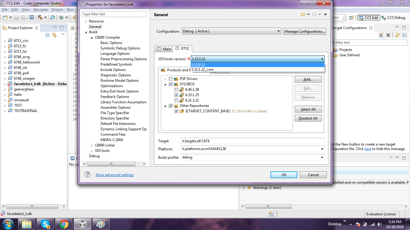The width and height of the screenshot is (410, 230).
Task: Click the Debug bug toolbar icon
Action: click(61, 18)
